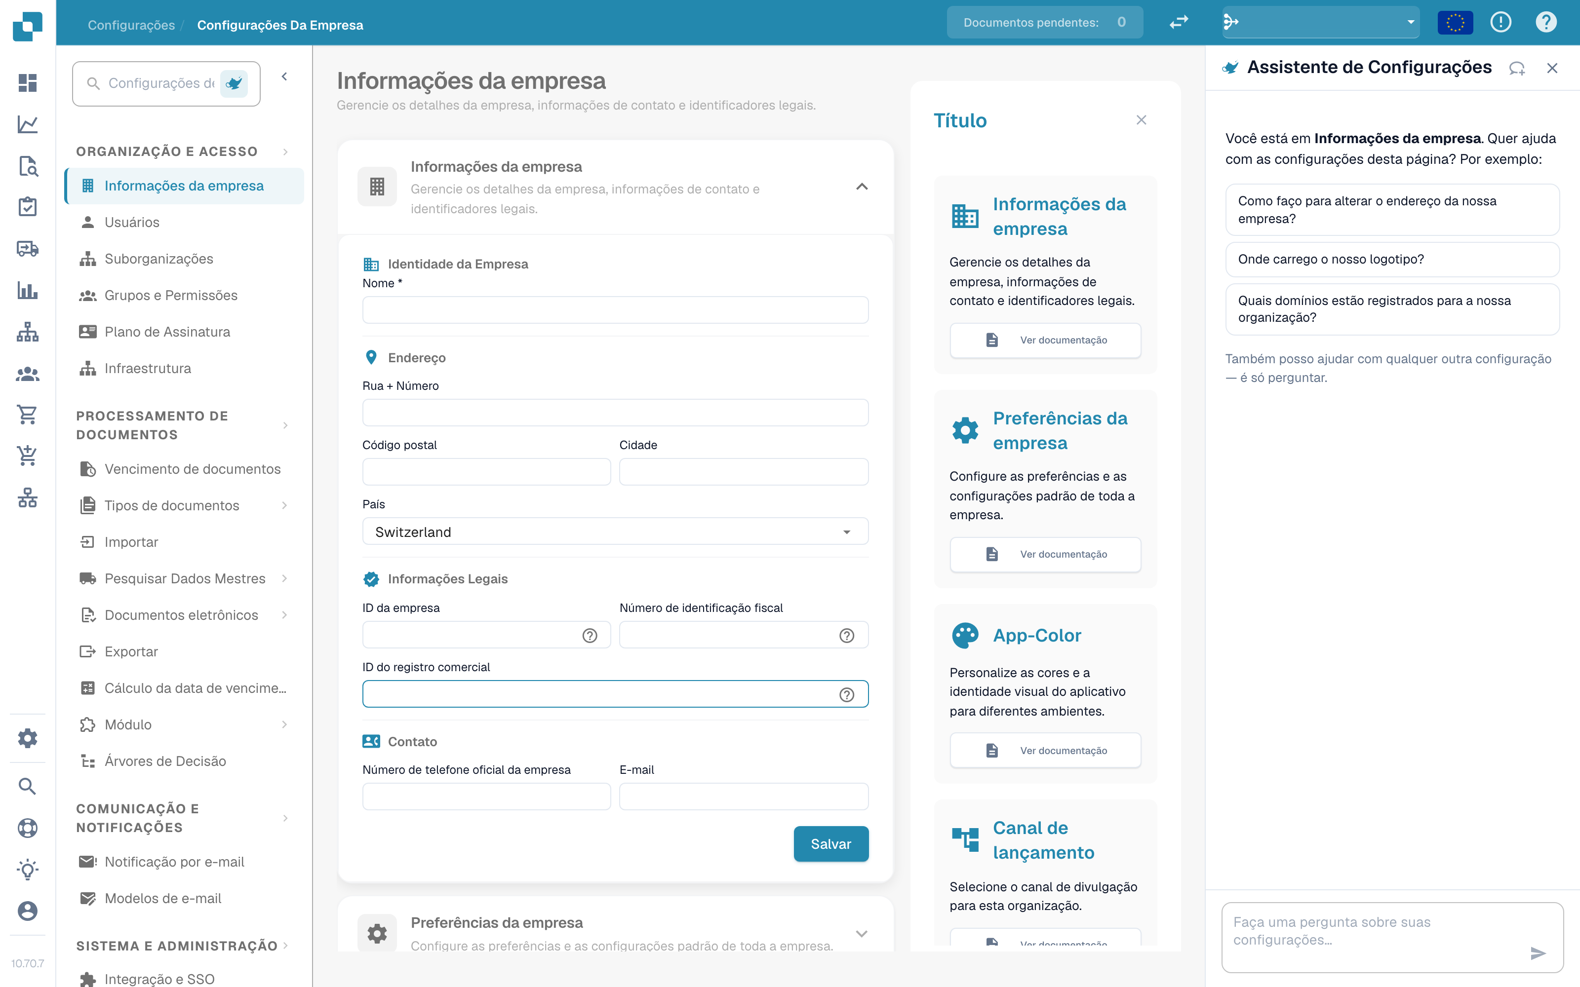Open the organization selector dropdown in header

[1321, 22]
